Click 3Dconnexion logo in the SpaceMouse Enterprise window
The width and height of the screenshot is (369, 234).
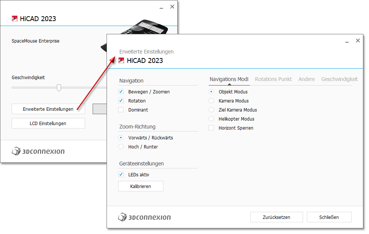point(38,151)
